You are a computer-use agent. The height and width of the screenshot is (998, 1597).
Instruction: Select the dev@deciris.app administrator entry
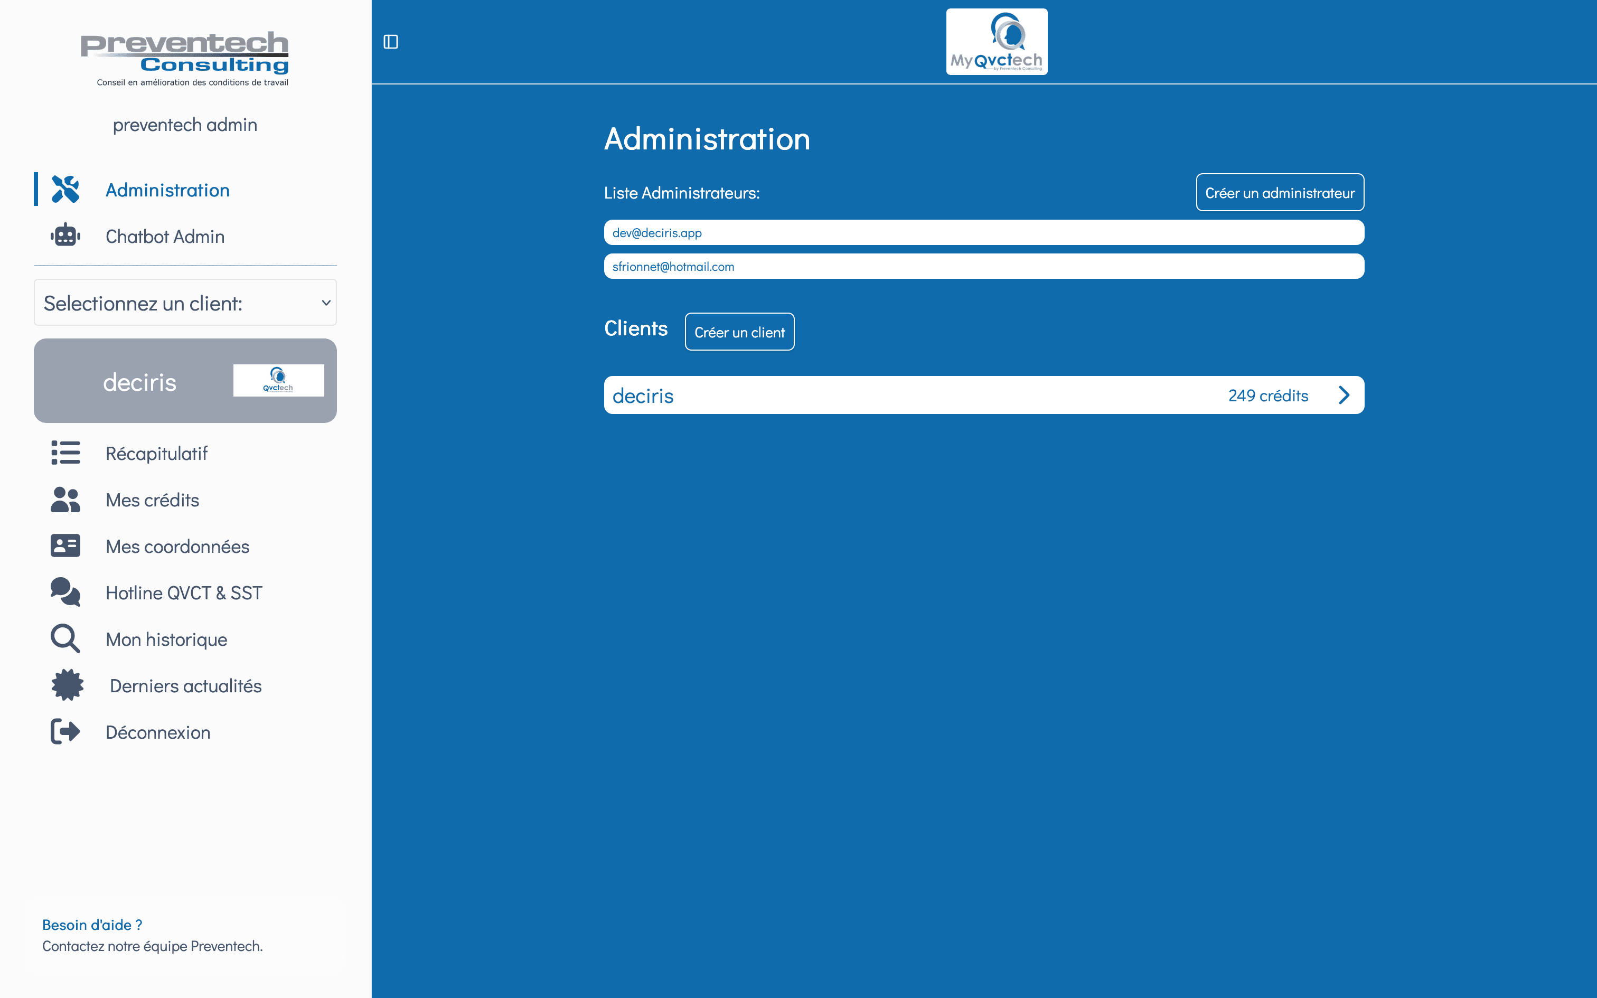pos(983,232)
